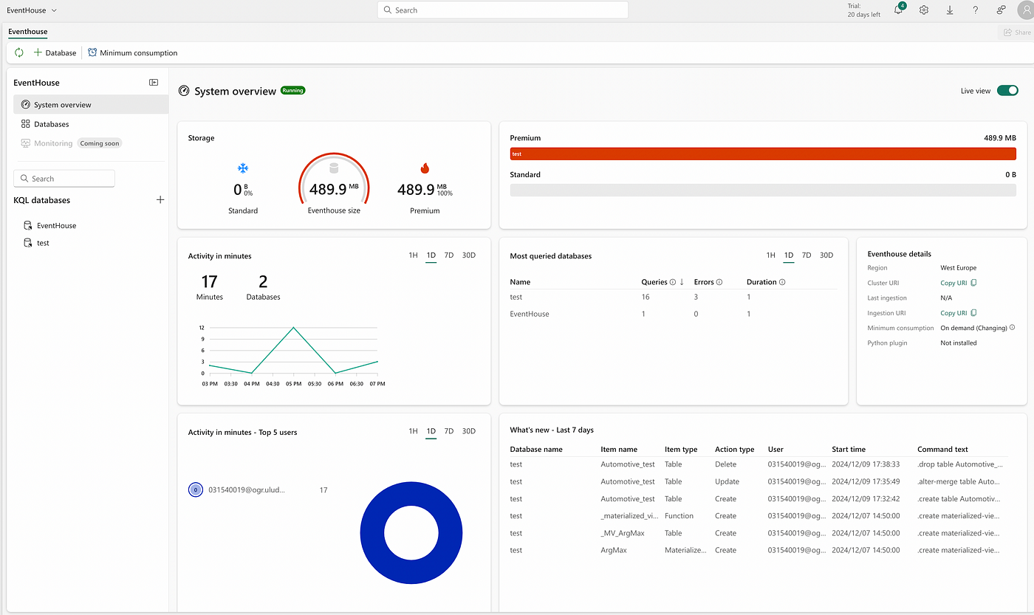Viewport: 1034px width, 615px height.
Task: Set Most queried databases range to 7D
Action: [x=807, y=255]
